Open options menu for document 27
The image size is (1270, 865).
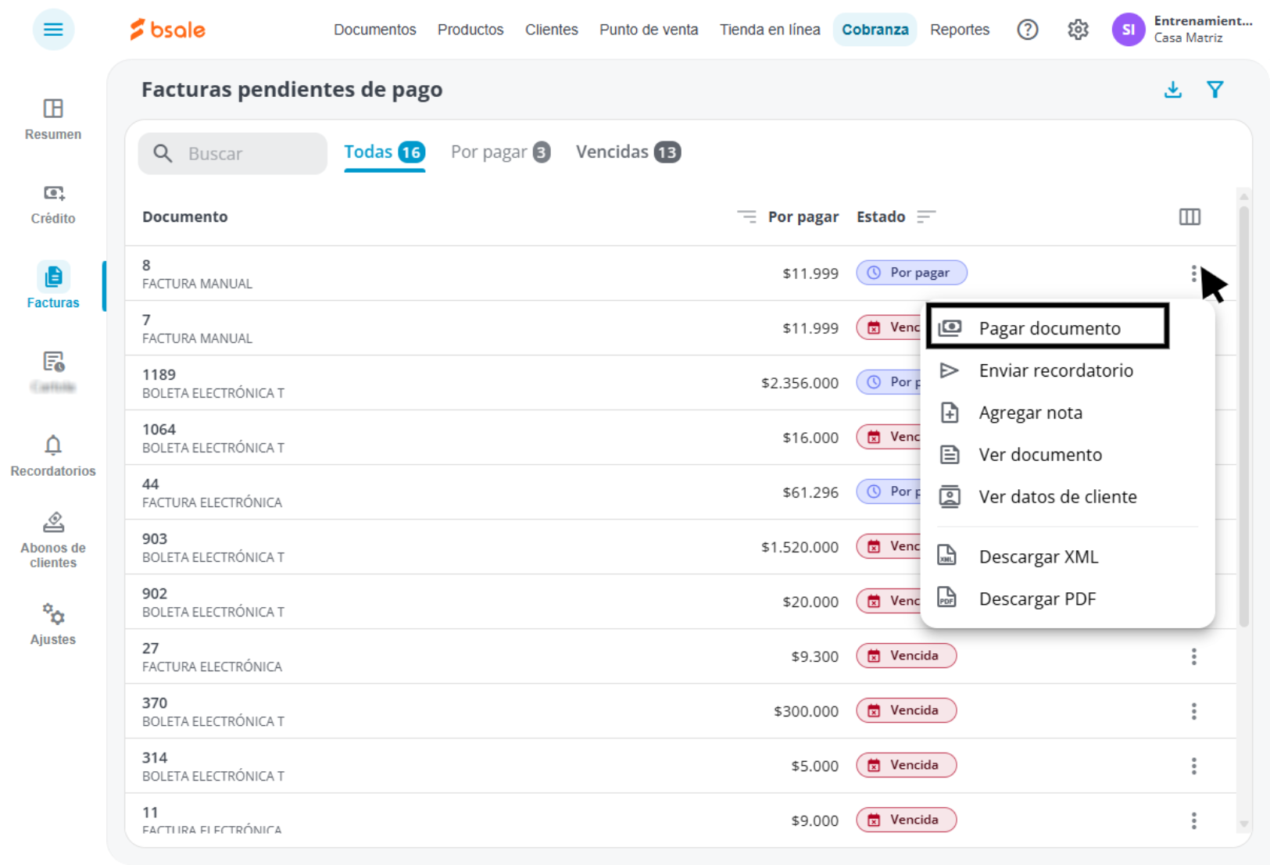(x=1193, y=656)
